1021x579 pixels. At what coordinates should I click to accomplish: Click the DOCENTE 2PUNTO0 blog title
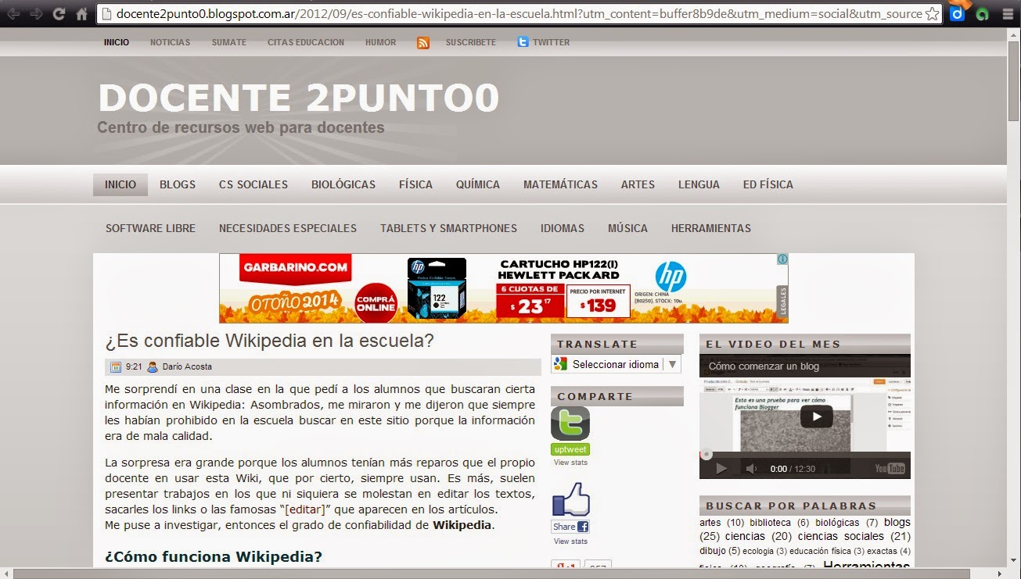(x=298, y=98)
